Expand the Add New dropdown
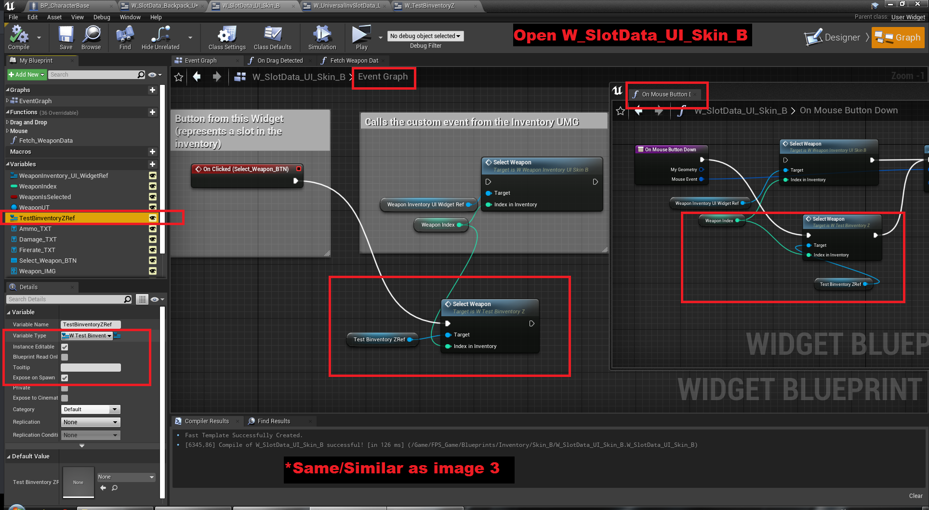Screen dimensions: 929x510 point(27,75)
